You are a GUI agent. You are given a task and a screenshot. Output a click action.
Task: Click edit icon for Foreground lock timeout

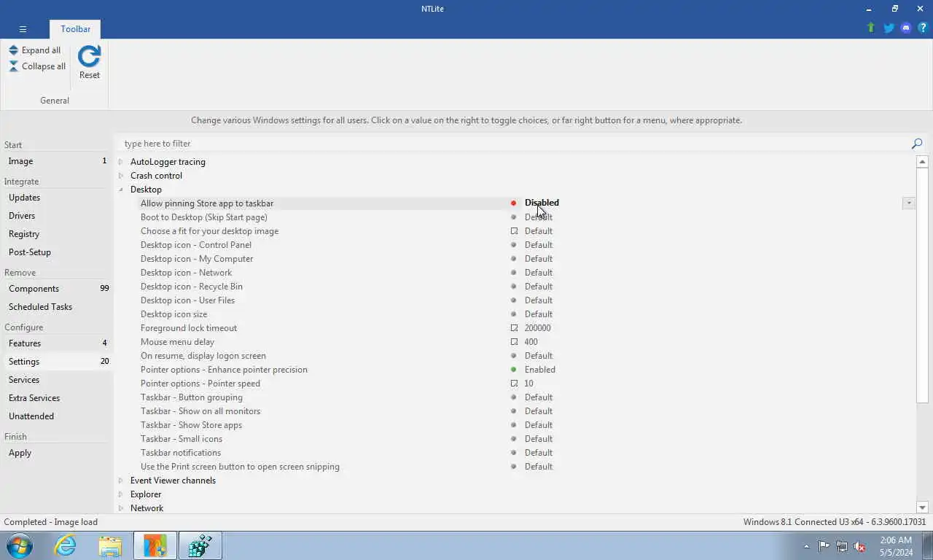[514, 328]
